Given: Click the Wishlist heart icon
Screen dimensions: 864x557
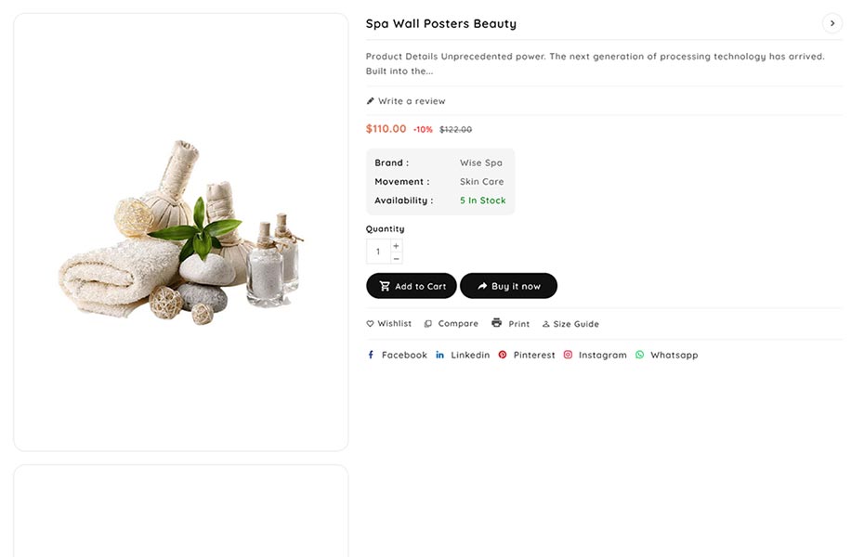Looking at the screenshot, I should [370, 324].
